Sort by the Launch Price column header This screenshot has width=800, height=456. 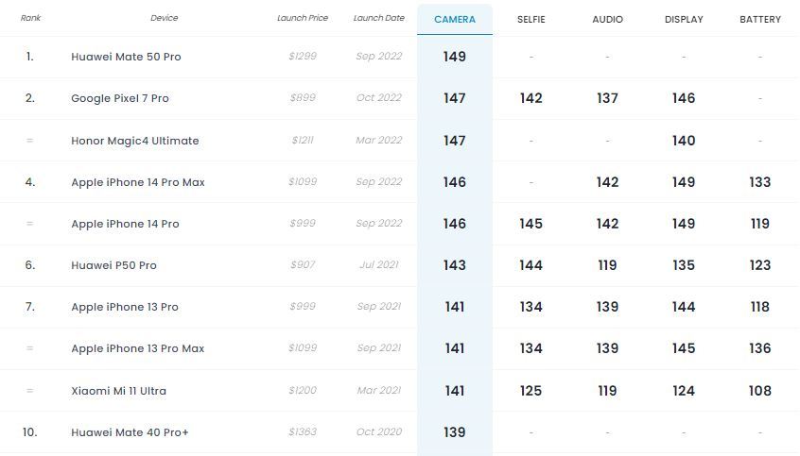coord(303,18)
